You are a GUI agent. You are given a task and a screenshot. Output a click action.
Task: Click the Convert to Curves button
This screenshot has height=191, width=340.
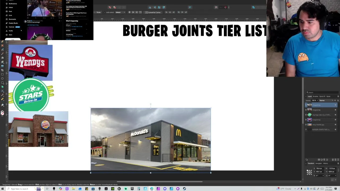click(x=153, y=12)
